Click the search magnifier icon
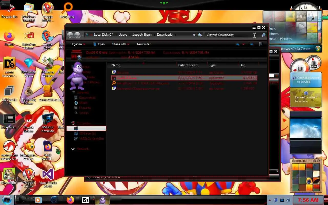Image resolution: width=328 pixels, height=205 pixels. click(263, 35)
